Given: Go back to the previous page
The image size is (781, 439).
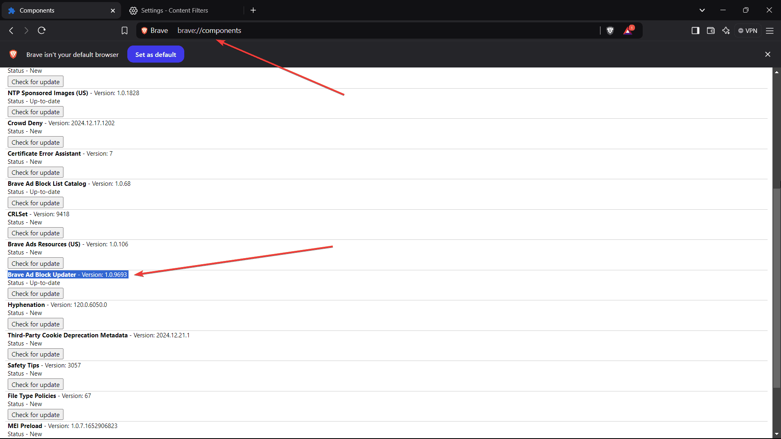Looking at the screenshot, I should click(x=11, y=30).
